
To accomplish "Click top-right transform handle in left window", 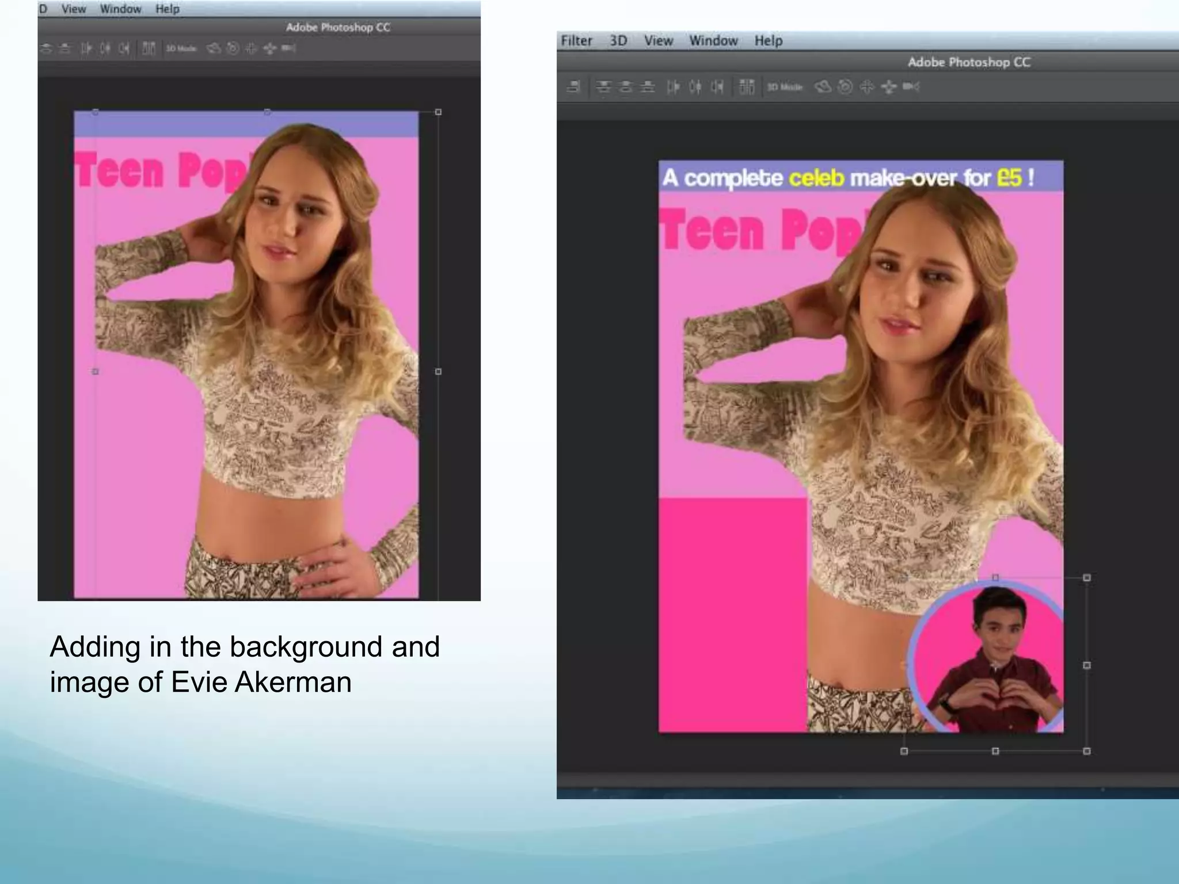I will pos(438,112).
